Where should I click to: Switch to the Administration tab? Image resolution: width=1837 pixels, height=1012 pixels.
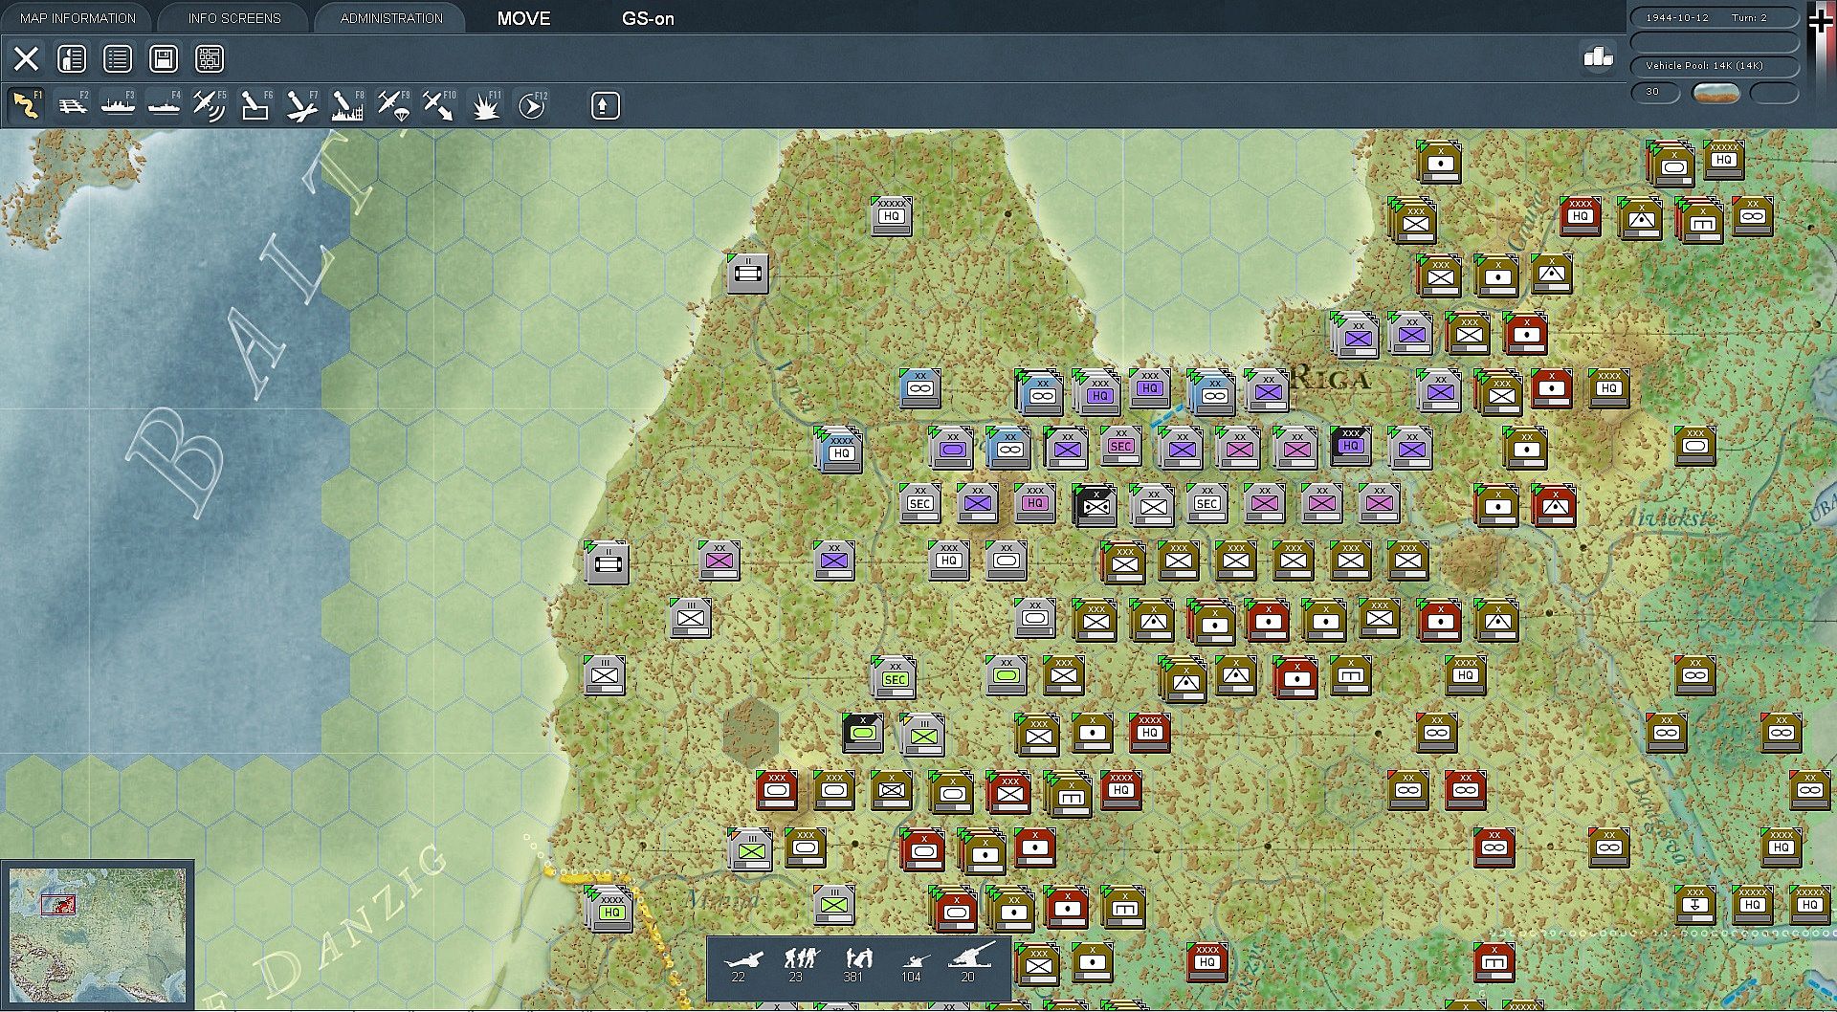point(391,18)
